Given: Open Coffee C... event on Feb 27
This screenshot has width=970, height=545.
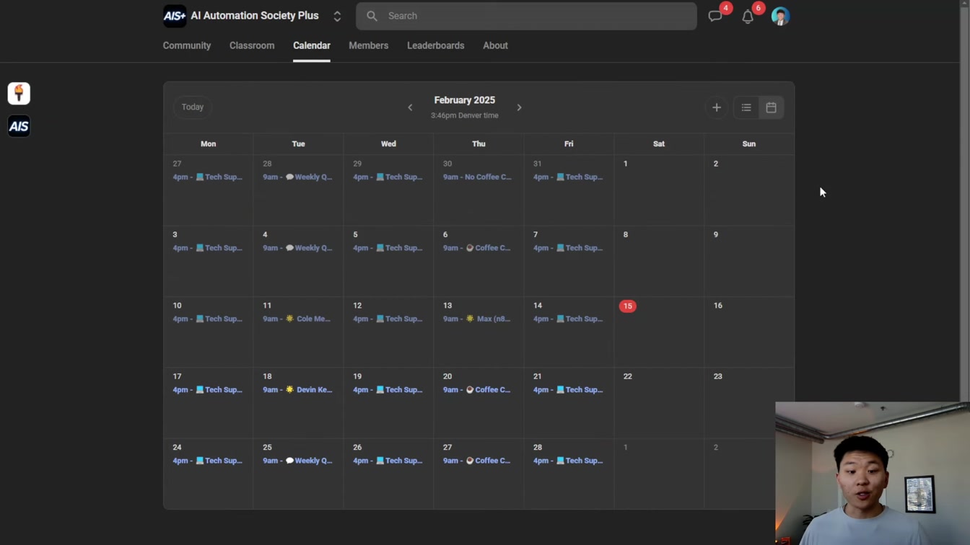Looking at the screenshot, I should click(x=477, y=461).
